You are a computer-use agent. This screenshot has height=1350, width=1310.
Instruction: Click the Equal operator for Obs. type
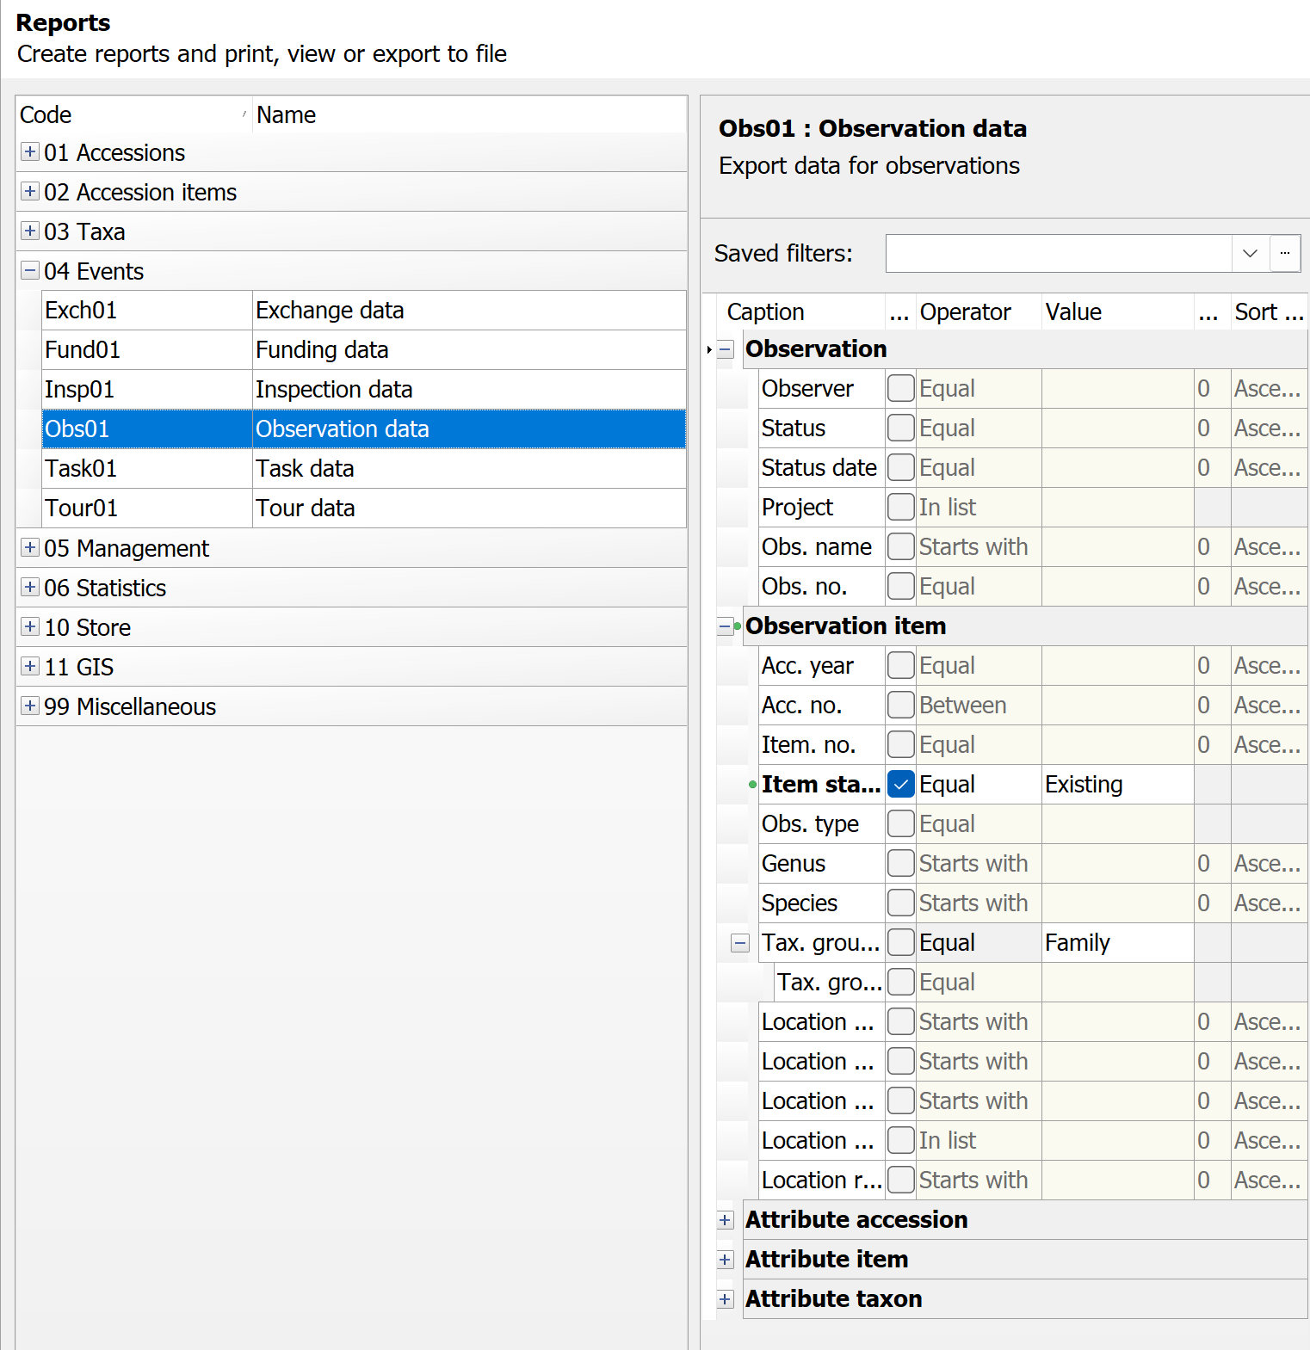tap(979, 824)
